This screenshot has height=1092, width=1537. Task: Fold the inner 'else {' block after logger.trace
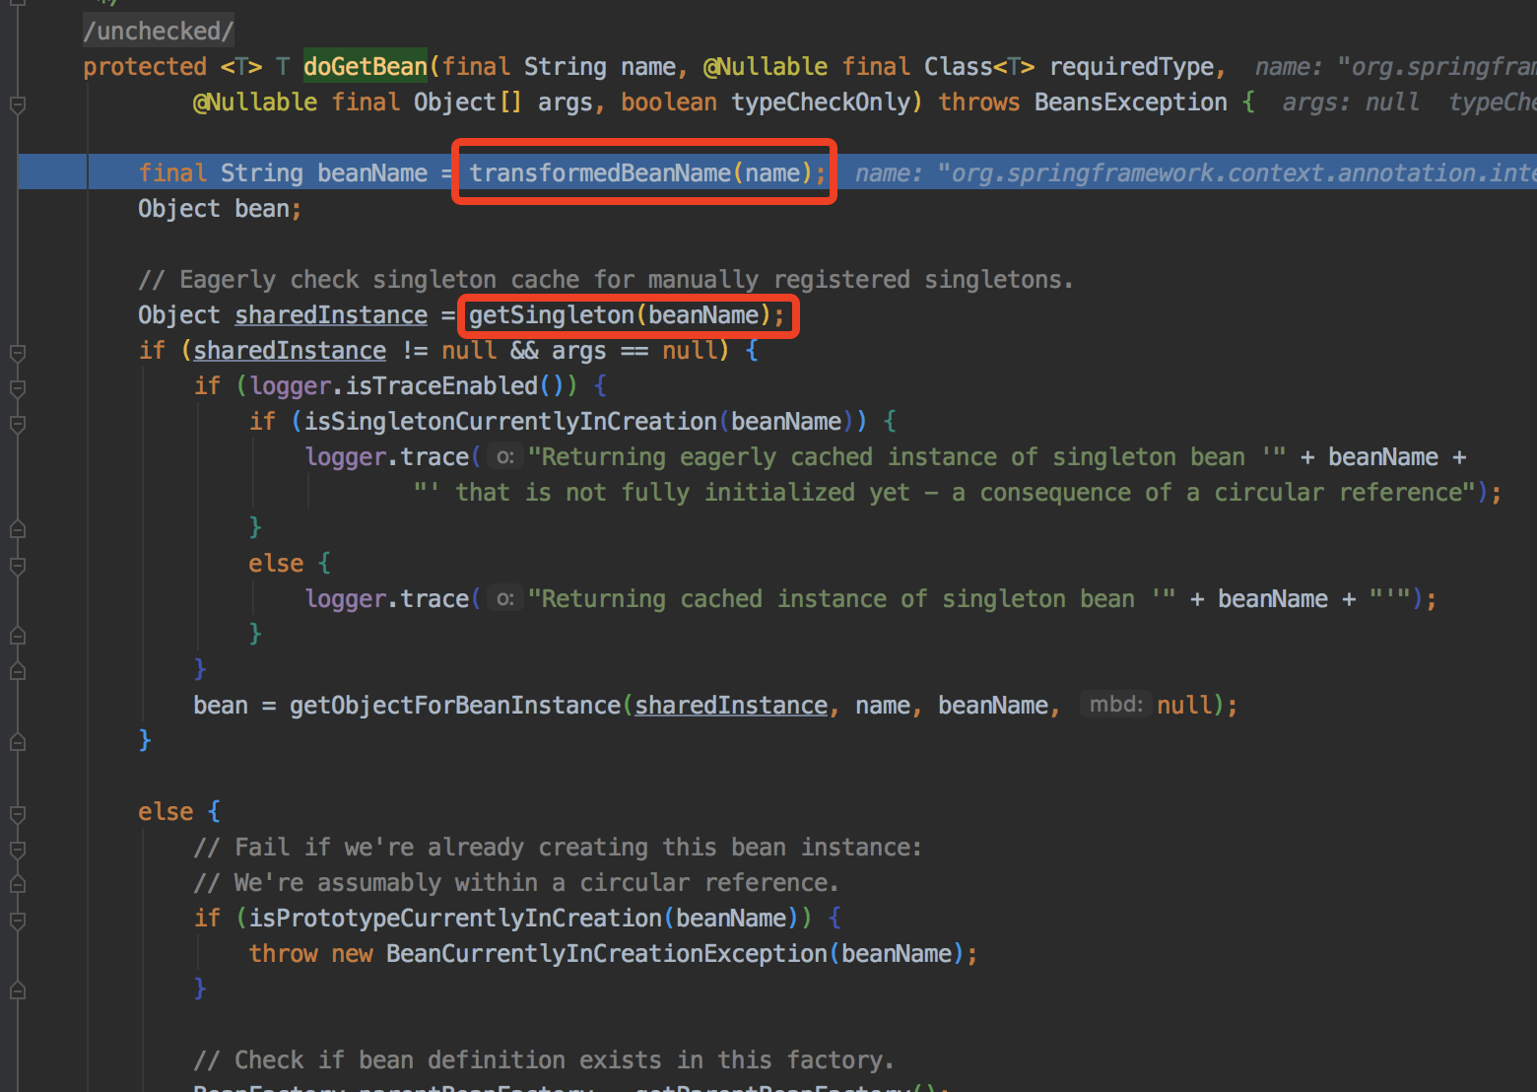17,565
